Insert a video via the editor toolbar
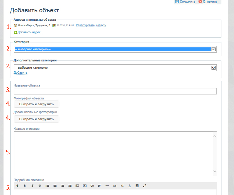The image size is (234, 195). point(85,186)
